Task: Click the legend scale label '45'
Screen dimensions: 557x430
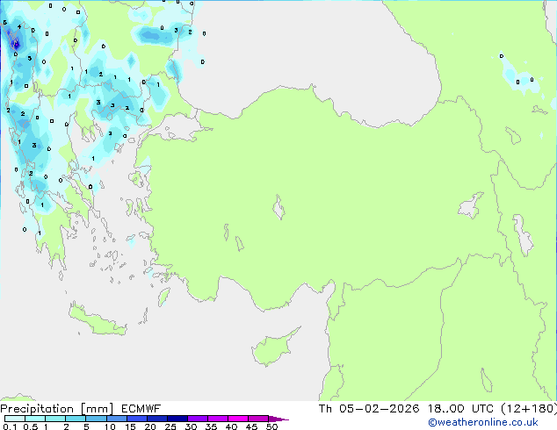Action: pyautogui.click(x=251, y=426)
